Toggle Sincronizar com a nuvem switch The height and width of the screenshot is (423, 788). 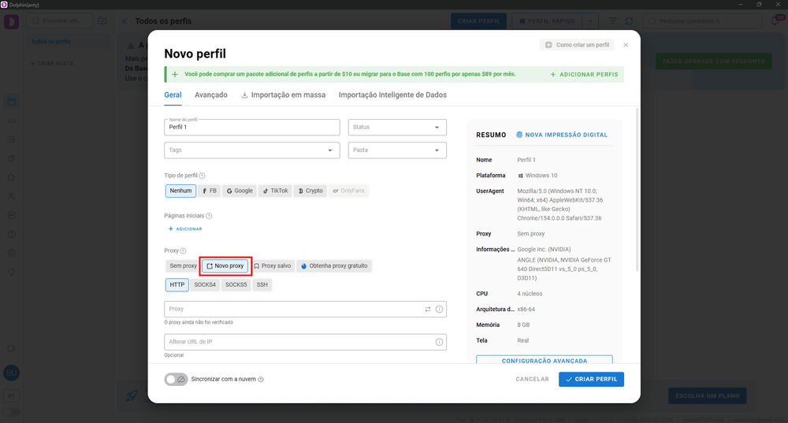click(176, 380)
